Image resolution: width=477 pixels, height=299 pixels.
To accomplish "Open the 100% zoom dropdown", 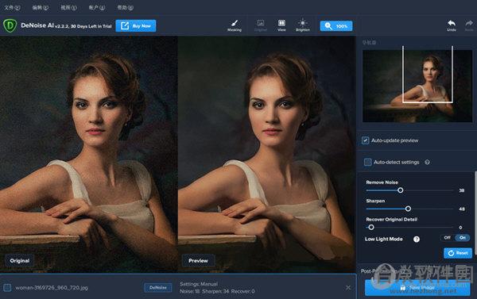I will 336,26.
